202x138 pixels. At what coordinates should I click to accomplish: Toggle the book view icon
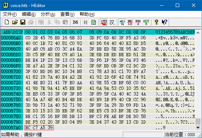pyautogui.click(x=104, y=22)
